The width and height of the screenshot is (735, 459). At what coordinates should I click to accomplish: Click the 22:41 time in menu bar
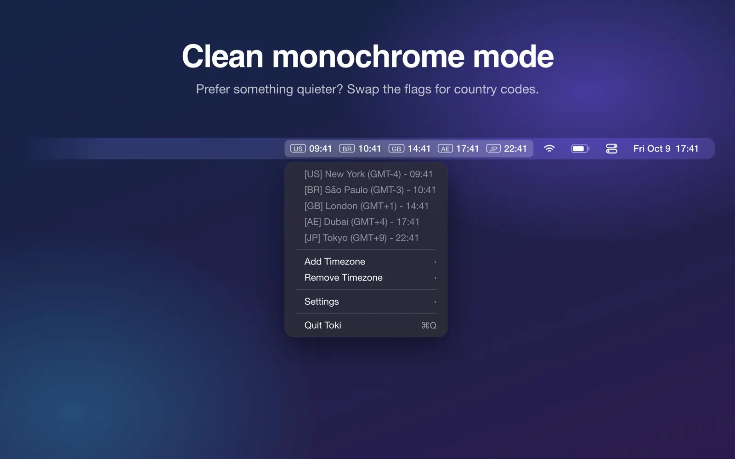click(515, 149)
